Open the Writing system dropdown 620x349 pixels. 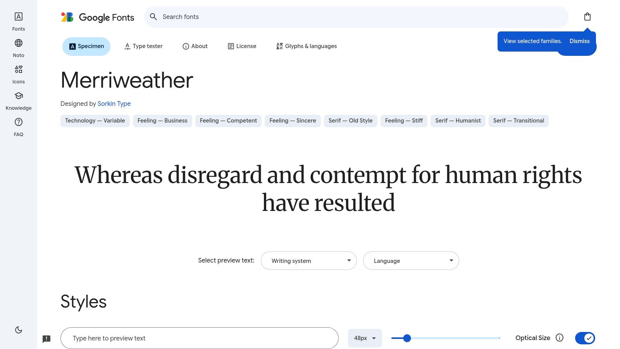click(x=309, y=261)
